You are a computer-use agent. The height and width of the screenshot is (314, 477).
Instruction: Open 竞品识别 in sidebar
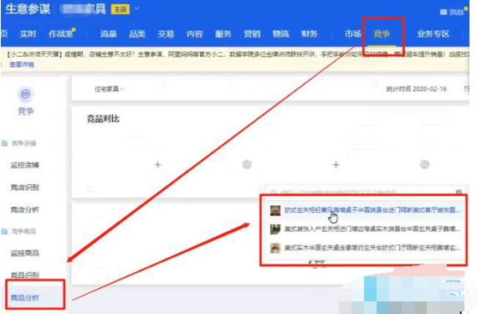click(x=24, y=275)
